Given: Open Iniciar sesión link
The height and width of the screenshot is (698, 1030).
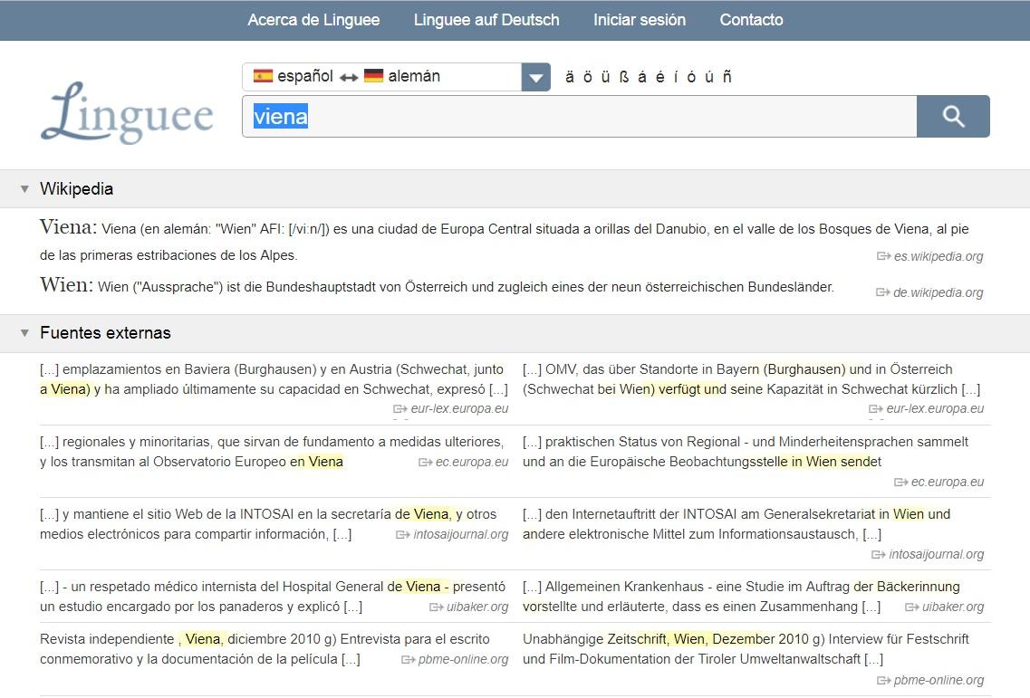Looking at the screenshot, I should click(x=640, y=20).
